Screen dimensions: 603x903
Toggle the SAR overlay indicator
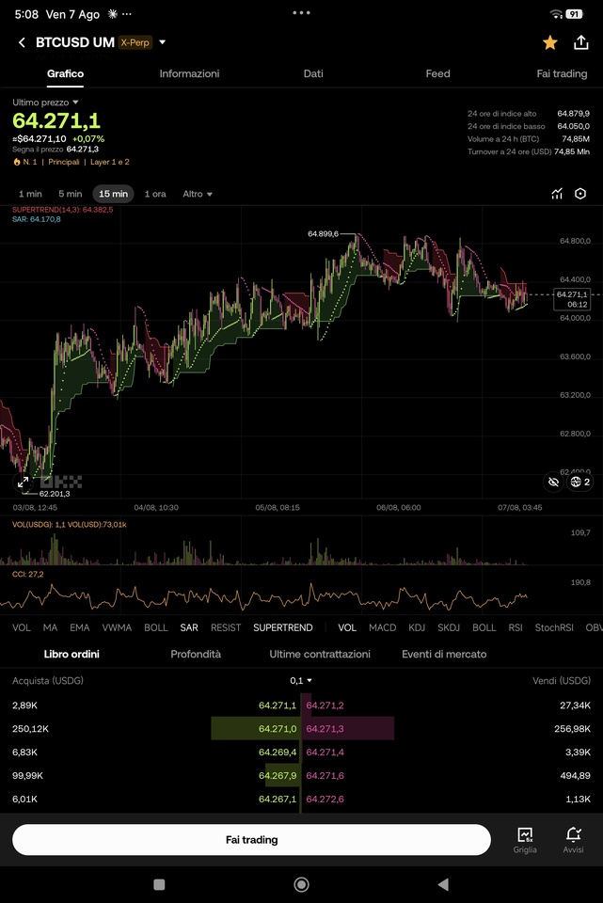(189, 627)
